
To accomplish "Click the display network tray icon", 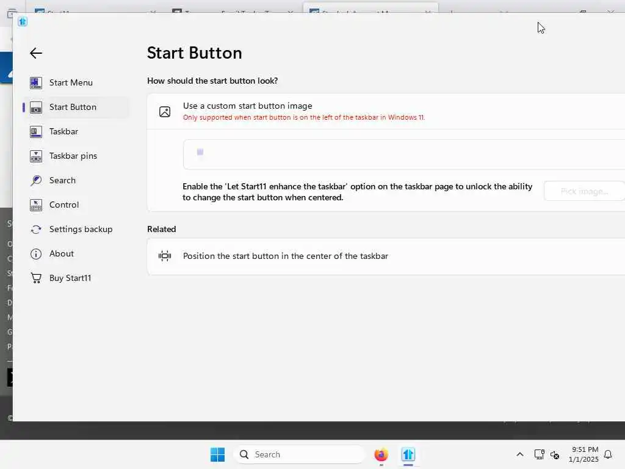I will pos(539,454).
